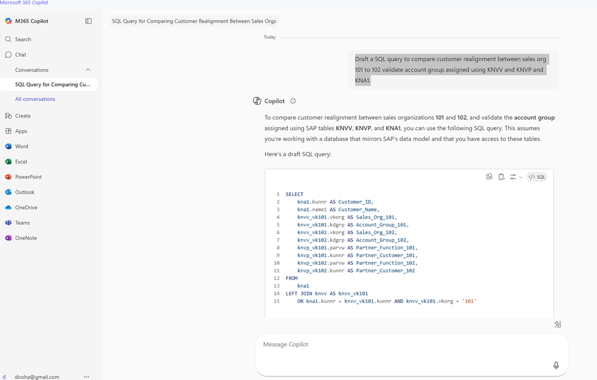This screenshot has height=380, width=597.
Task: Open the code display options dropdown chevron
Action: (x=520, y=177)
